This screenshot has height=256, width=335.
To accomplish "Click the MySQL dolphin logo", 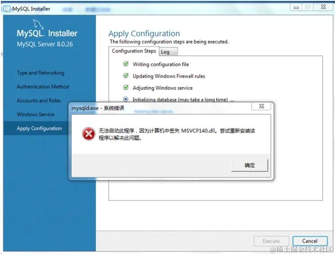I will [38, 24].
